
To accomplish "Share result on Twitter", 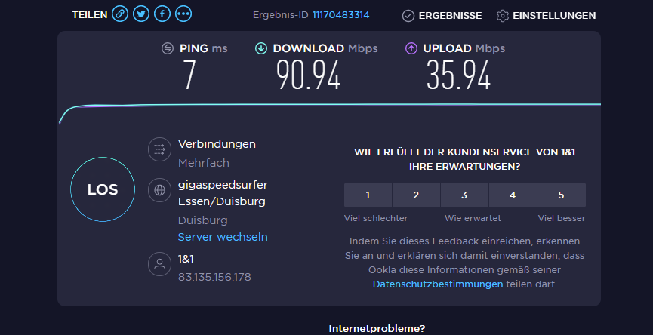I will click(141, 14).
